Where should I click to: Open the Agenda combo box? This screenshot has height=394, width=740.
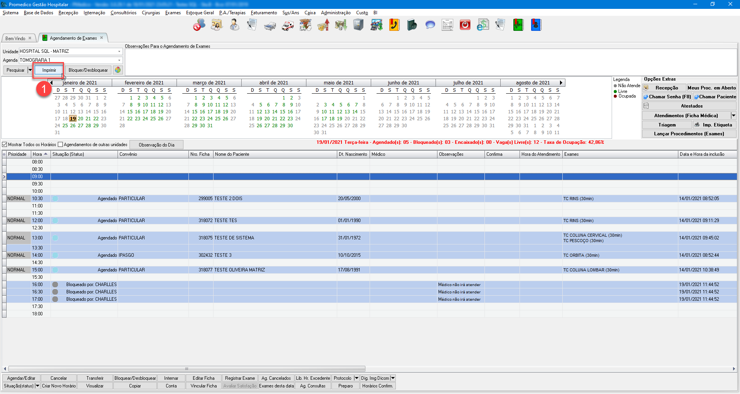119,60
